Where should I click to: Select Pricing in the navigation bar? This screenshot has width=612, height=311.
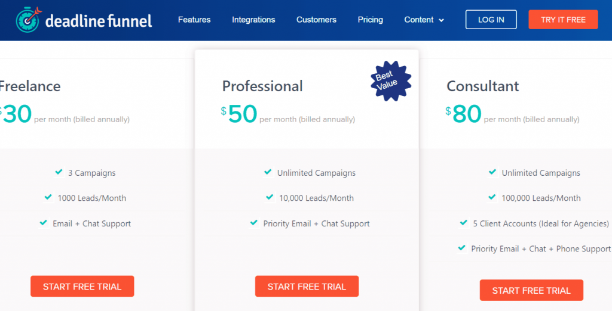click(x=370, y=20)
